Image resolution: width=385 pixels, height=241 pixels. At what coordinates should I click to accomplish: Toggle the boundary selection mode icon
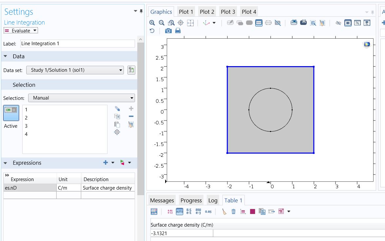coord(259,23)
